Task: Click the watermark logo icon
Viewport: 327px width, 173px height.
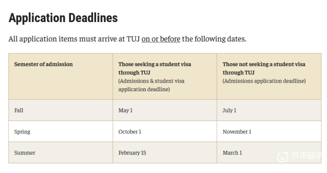Action: pos(282,156)
